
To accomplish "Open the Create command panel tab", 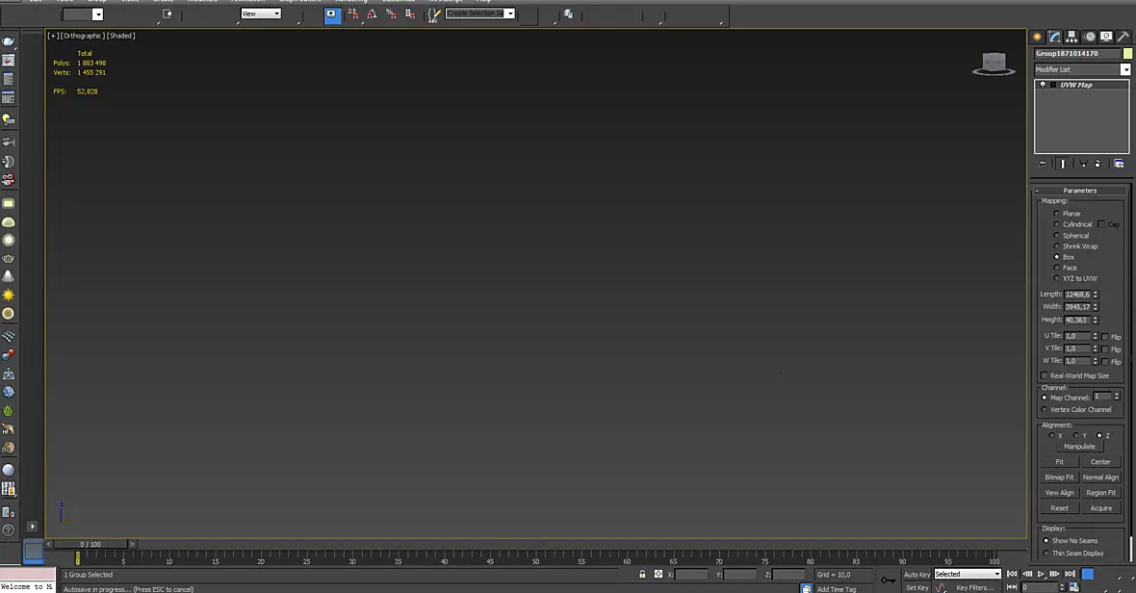I will tap(1038, 37).
